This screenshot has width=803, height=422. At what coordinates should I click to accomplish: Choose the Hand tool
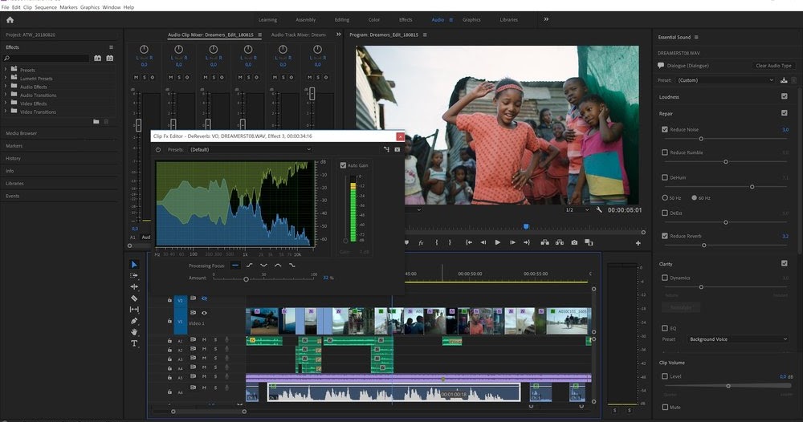click(x=134, y=332)
